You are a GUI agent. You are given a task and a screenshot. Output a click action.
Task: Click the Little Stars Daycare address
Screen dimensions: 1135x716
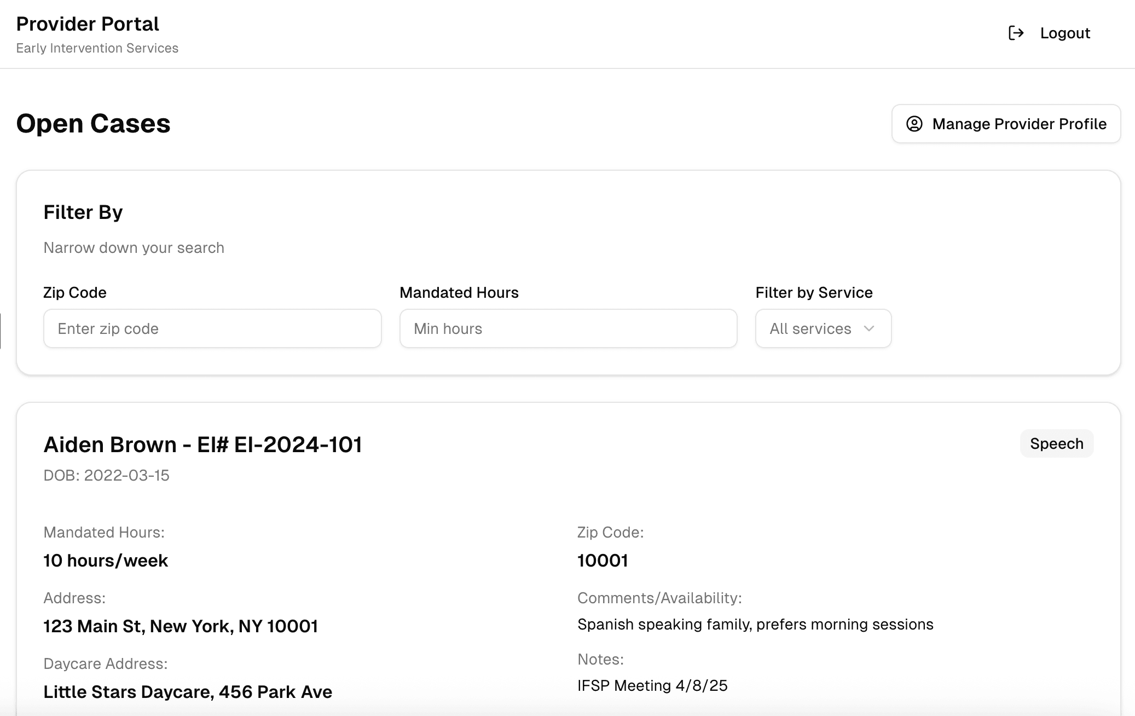pos(188,692)
